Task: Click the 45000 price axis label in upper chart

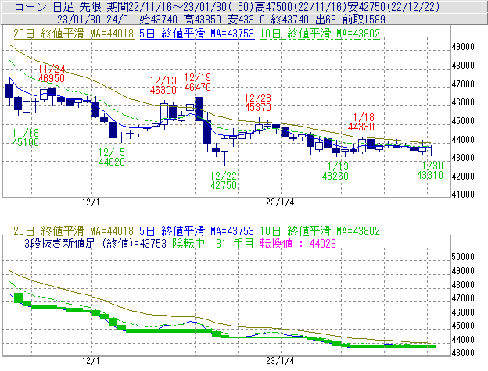Action: click(x=463, y=121)
